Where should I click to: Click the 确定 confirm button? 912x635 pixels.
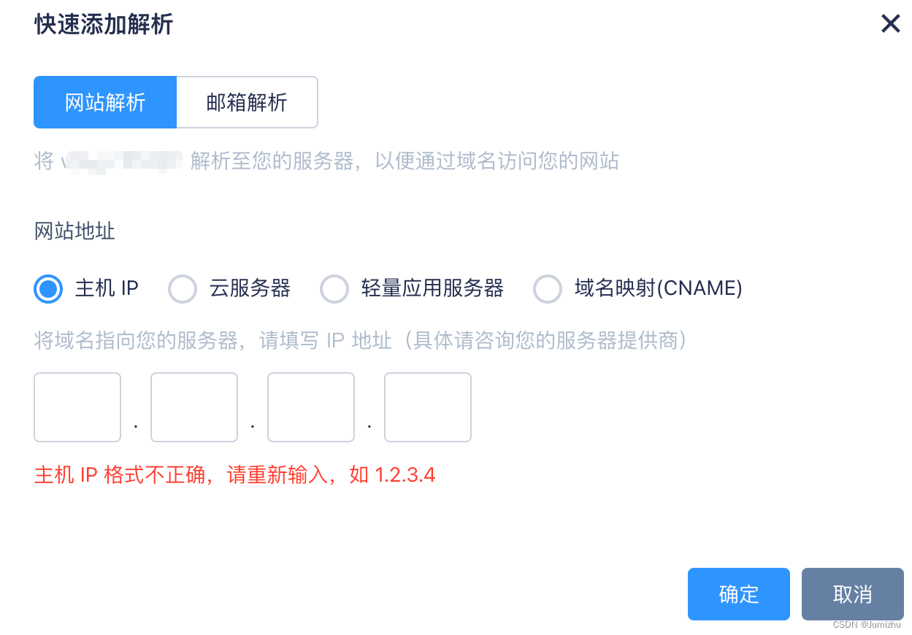point(738,593)
